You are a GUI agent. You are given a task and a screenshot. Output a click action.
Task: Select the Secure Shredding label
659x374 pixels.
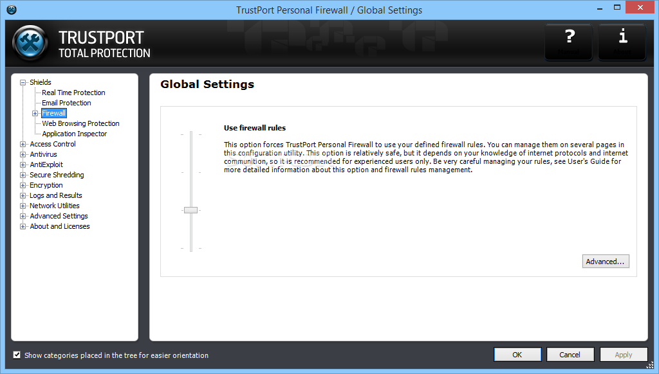pos(57,175)
